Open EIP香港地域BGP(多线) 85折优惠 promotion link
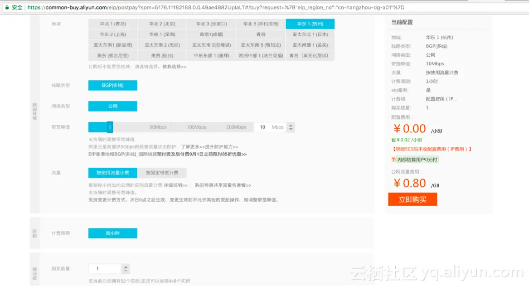529x286 pixels. coord(167,154)
